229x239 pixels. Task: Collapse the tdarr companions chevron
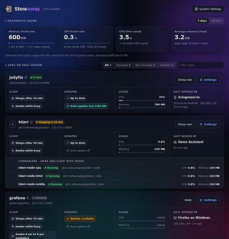pos(12,124)
